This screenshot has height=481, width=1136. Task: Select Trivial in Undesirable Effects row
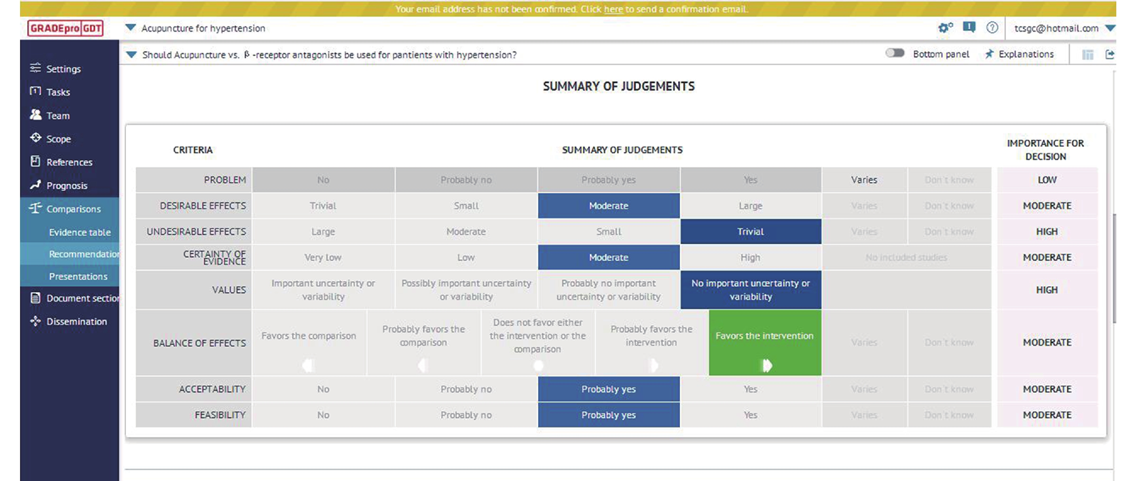pyautogui.click(x=751, y=232)
